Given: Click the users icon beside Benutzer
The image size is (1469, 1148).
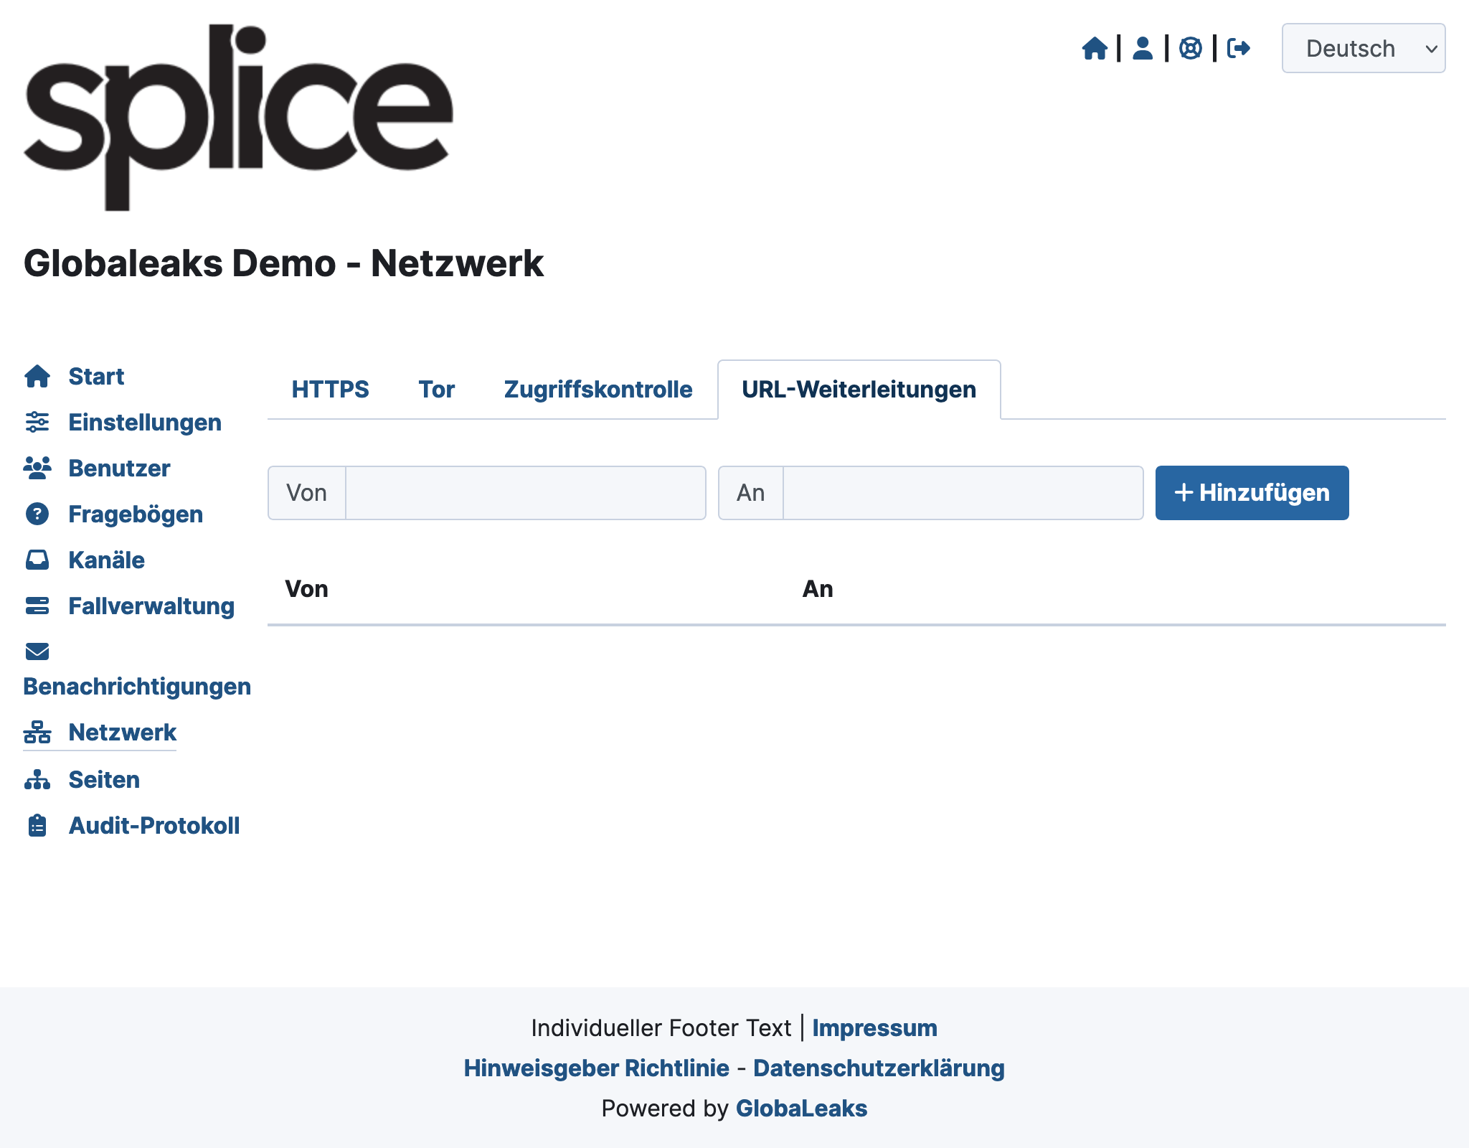Looking at the screenshot, I should (x=37, y=468).
